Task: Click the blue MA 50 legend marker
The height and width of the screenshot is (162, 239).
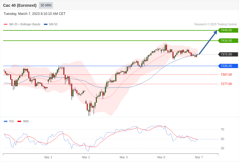Action: 46,24
